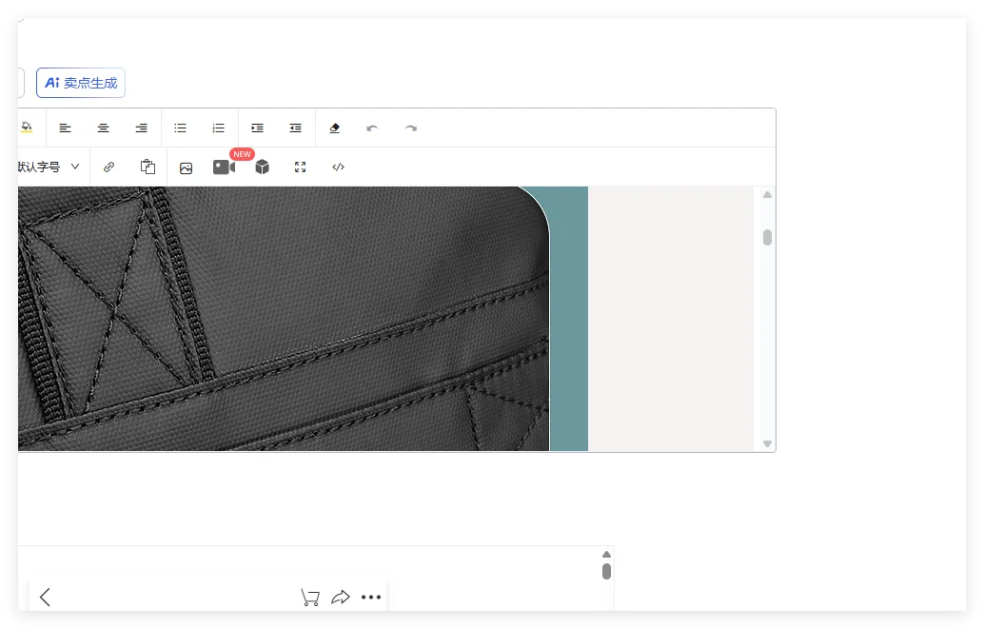Image resolution: width=984 pixels, height=629 pixels.
Task: Click the back arrow in the preview
Action: click(45, 597)
